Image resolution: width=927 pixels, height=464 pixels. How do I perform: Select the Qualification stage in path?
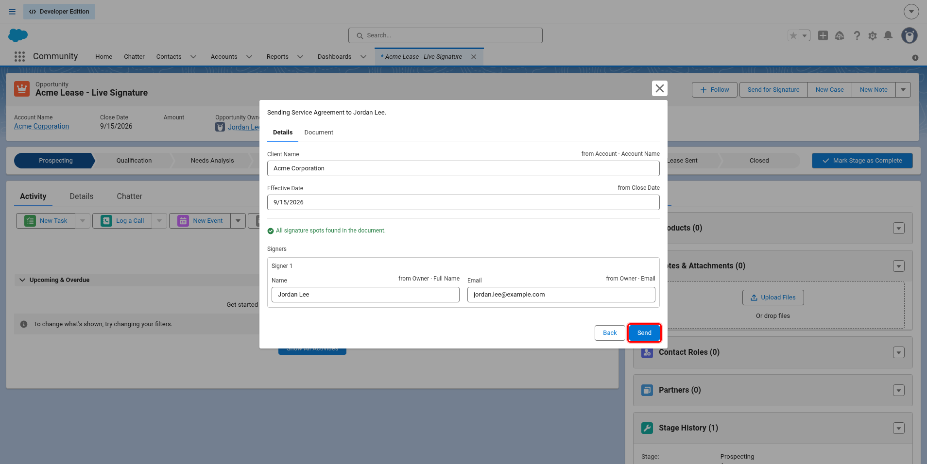134,161
